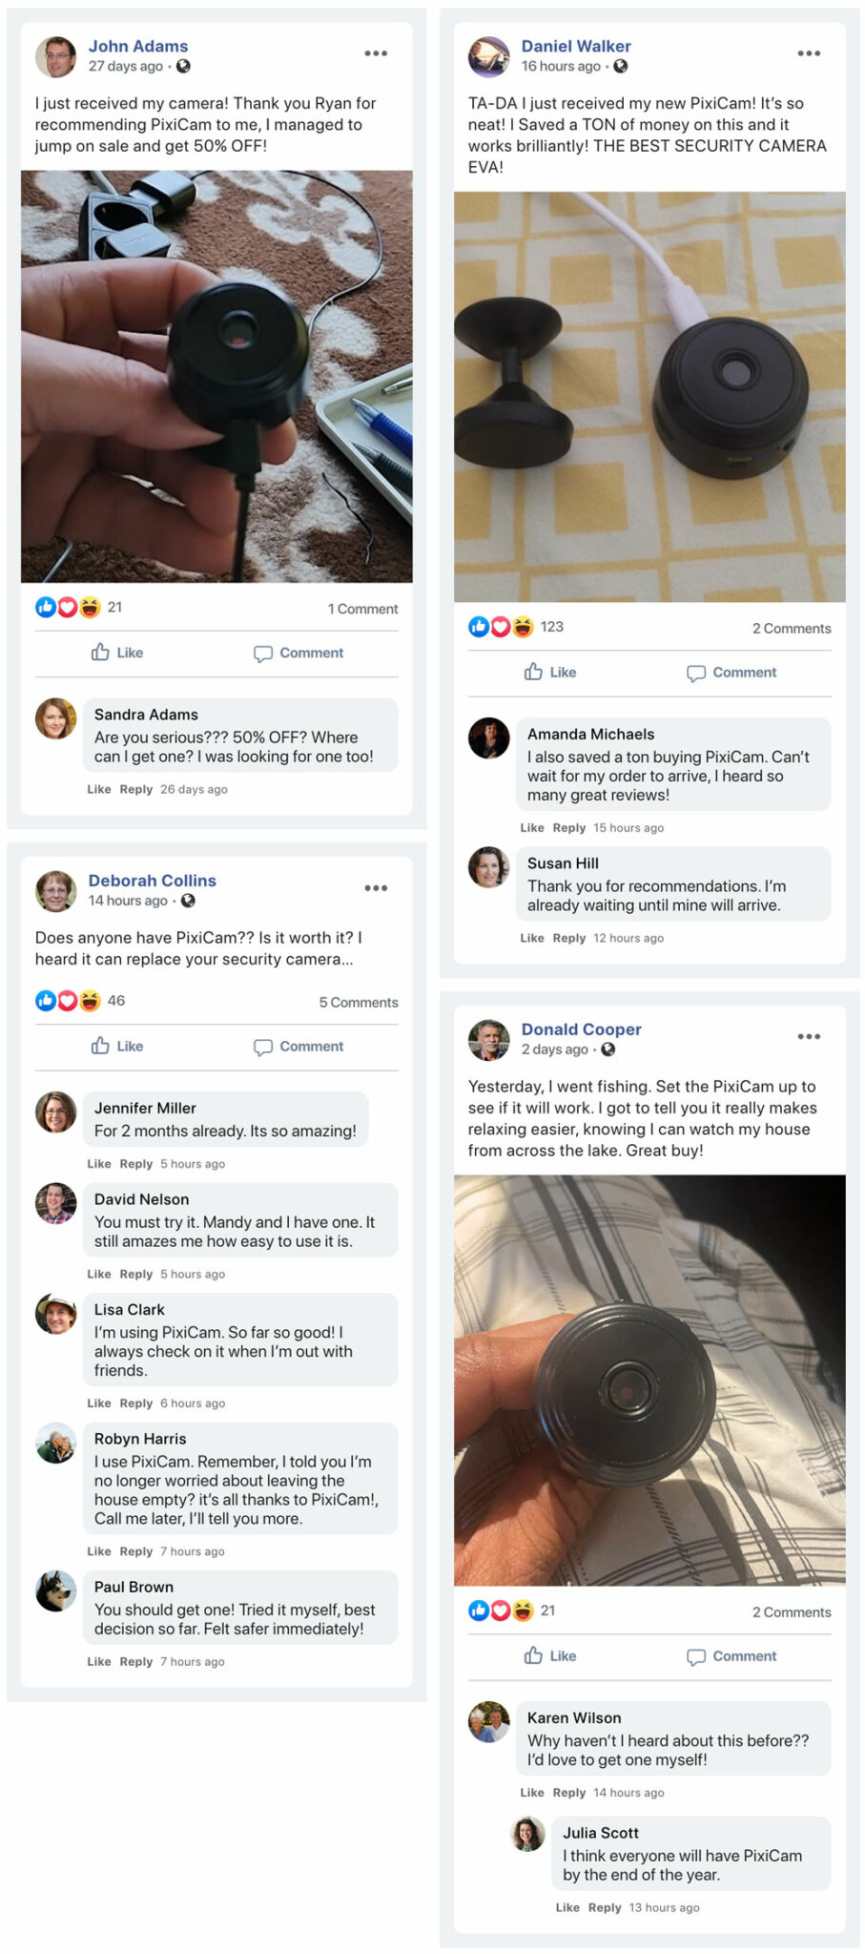Expand the options menu on Deborah Collins' post
Image resolution: width=865 pixels, height=1954 pixels.
click(376, 888)
